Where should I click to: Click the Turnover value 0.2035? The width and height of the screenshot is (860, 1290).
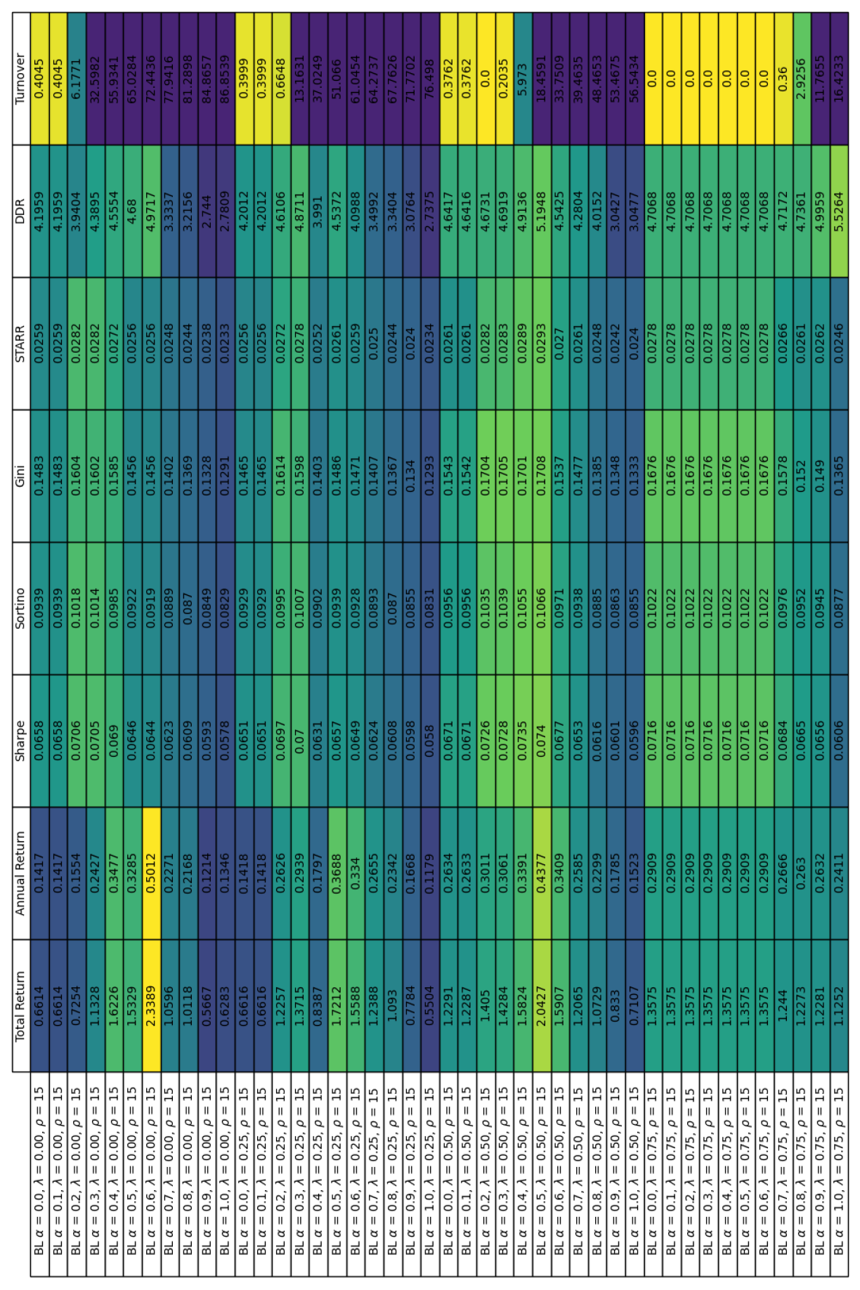pyautogui.click(x=504, y=79)
